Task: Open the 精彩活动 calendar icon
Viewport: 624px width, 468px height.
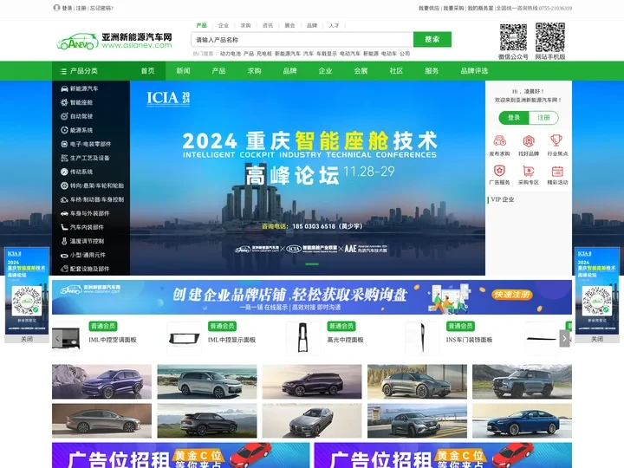Action: click(556, 171)
